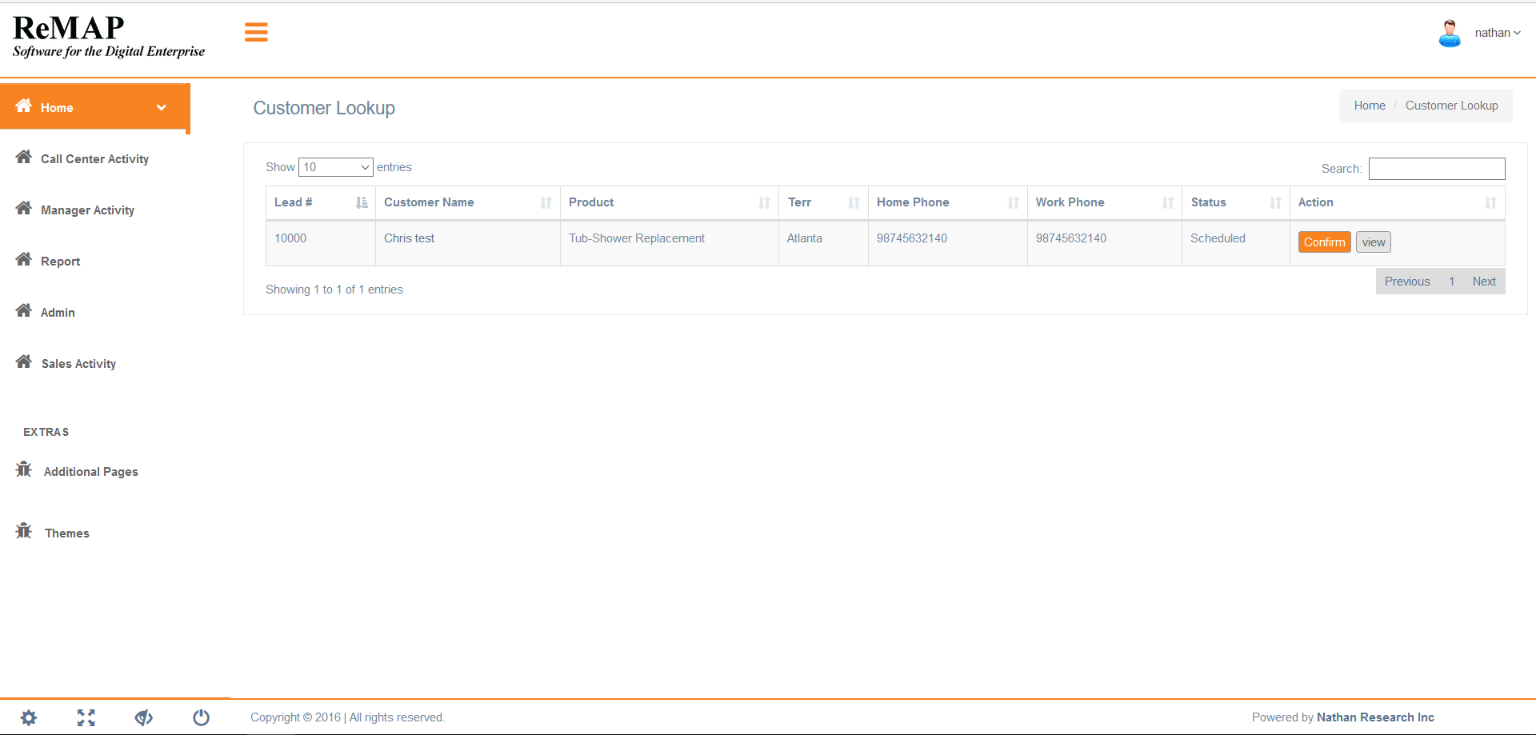
Task: Open Manager Activity menu
Action: (87, 210)
